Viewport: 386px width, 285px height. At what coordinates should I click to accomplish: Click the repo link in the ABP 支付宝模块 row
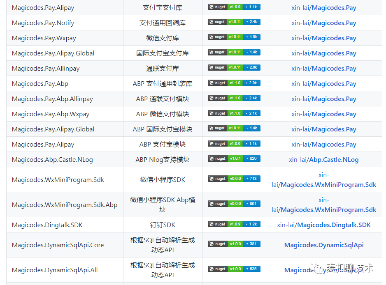[x=324, y=145]
